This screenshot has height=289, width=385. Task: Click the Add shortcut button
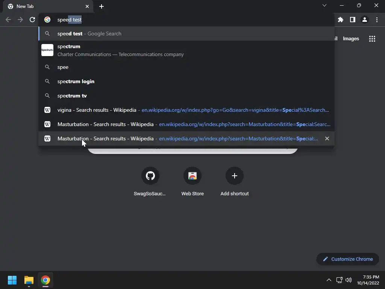235,181
